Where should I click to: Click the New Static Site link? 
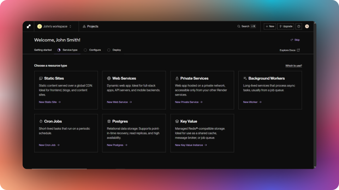coord(50,102)
